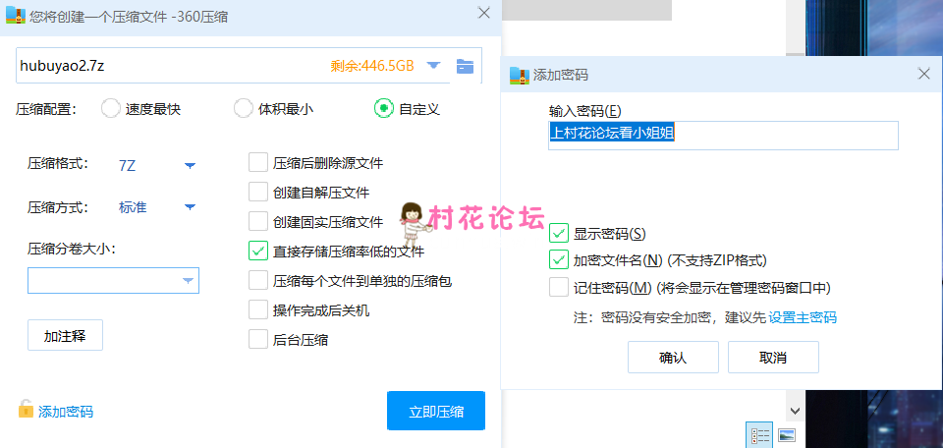Click the password input field
The image size is (943, 448).
723,136
